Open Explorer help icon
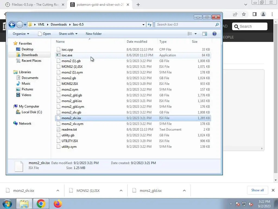This screenshot has width=278, height=209. pyautogui.click(x=214, y=34)
